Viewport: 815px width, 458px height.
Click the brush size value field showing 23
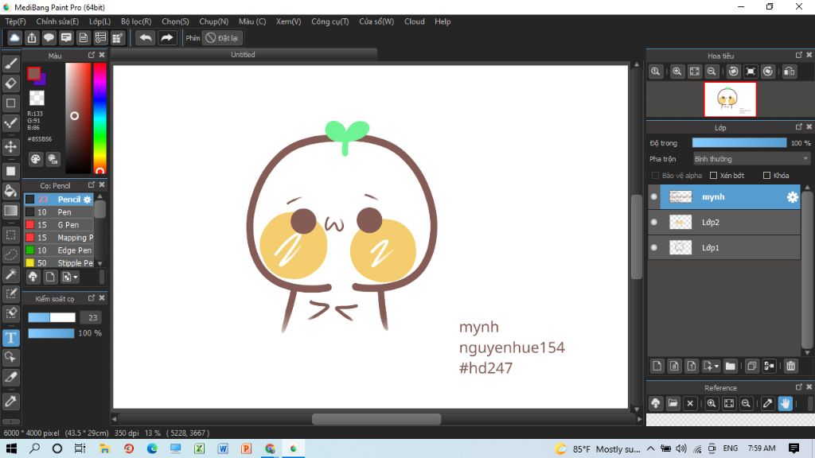[92, 317]
